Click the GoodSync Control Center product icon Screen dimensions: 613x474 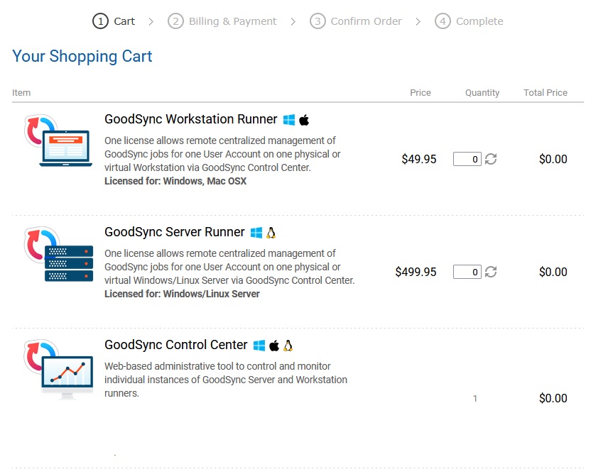point(58,369)
